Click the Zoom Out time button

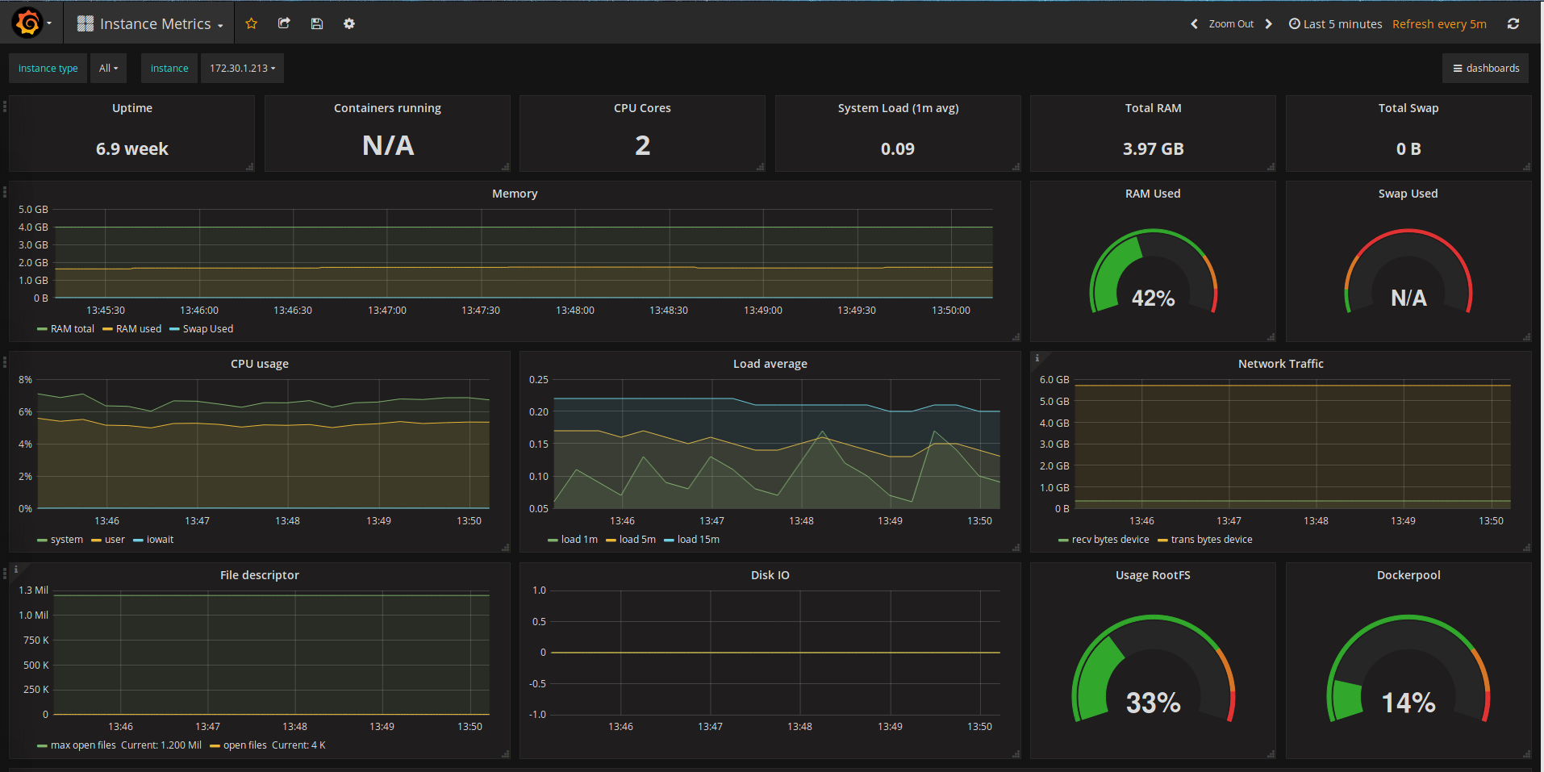coord(1231,24)
